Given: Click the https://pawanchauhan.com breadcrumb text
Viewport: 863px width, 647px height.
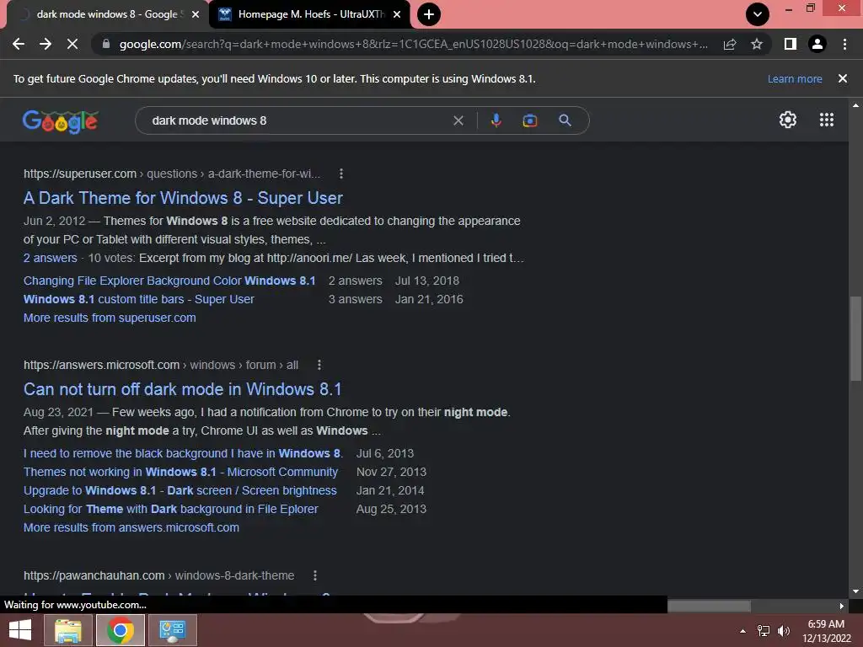Looking at the screenshot, I should [x=94, y=575].
